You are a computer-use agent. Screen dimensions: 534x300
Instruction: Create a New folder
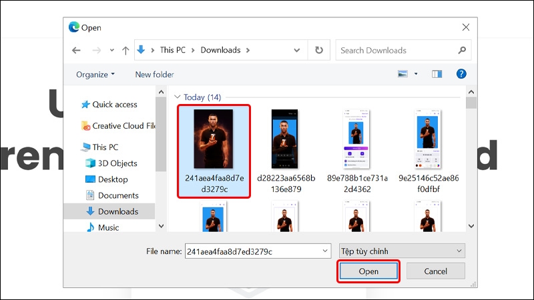(154, 75)
